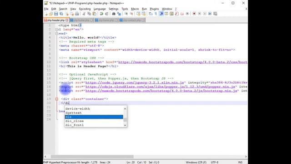Click the code.jquery.com script URL on line 15
This screenshot has height=164, width=291.
[x=135, y=82]
